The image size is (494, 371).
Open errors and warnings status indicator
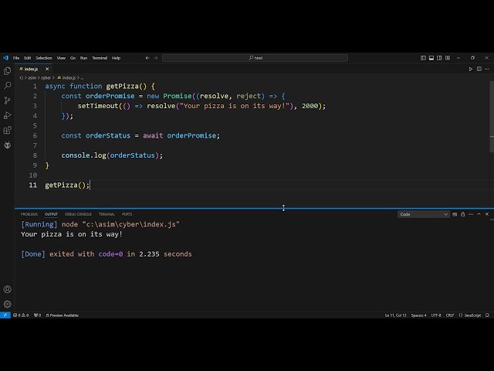(x=21, y=315)
